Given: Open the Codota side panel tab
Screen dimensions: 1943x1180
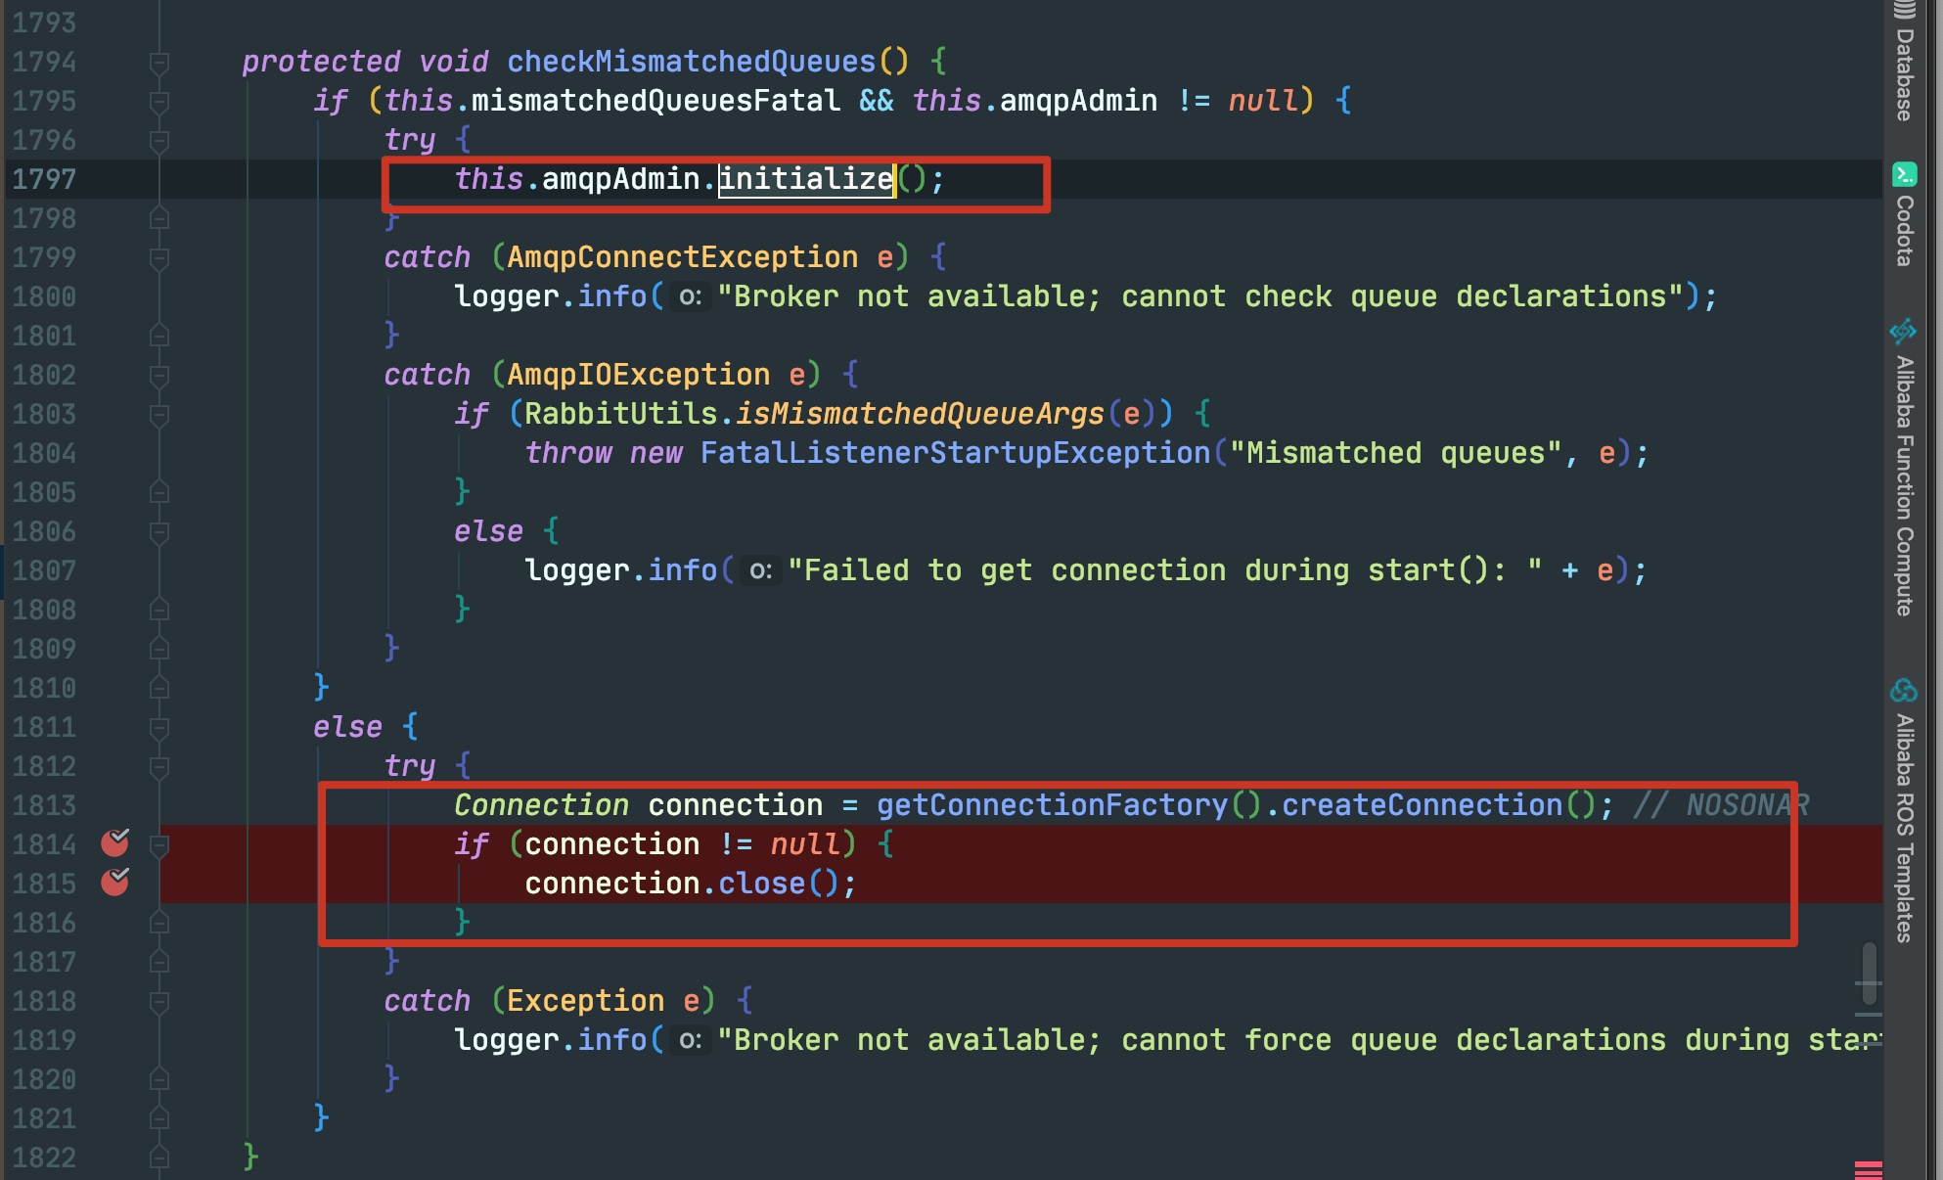Looking at the screenshot, I should 1904,230.
